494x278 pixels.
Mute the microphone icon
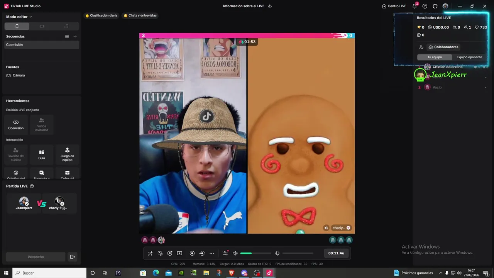pyautogui.click(x=277, y=253)
